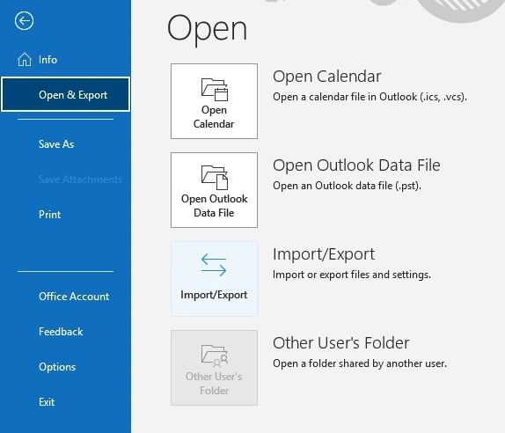This screenshot has width=505, height=433.
Task: Click the Open Calendar heading text
Action: point(327,77)
